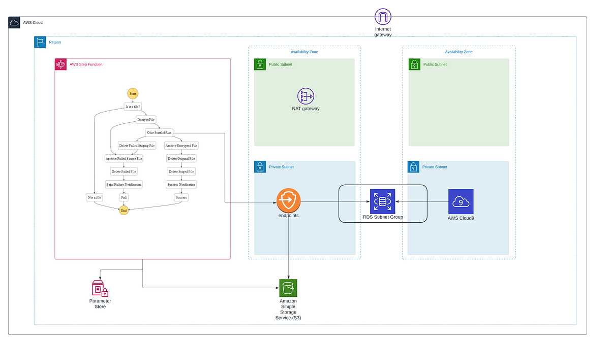Select the NAT gateway icon
610x343 pixels.
305,97
